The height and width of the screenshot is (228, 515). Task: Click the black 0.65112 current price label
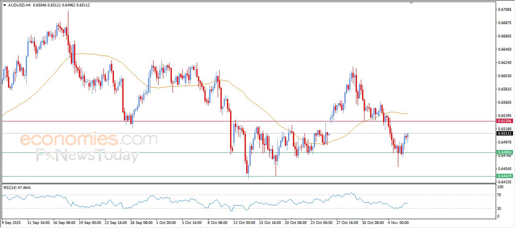[504, 134]
